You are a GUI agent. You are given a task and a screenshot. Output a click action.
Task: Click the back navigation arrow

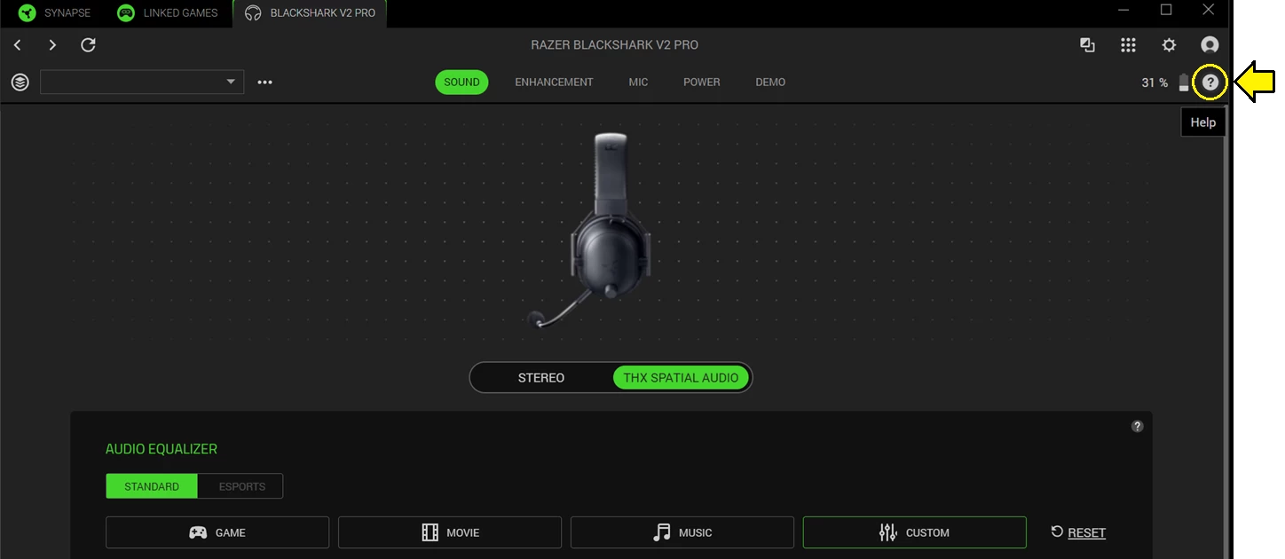(x=18, y=44)
